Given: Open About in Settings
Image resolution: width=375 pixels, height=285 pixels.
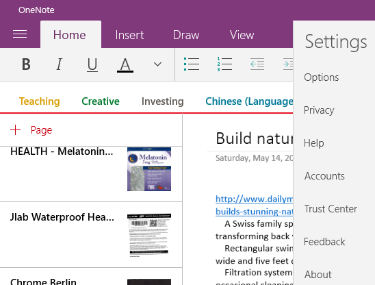Looking at the screenshot, I should (318, 275).
